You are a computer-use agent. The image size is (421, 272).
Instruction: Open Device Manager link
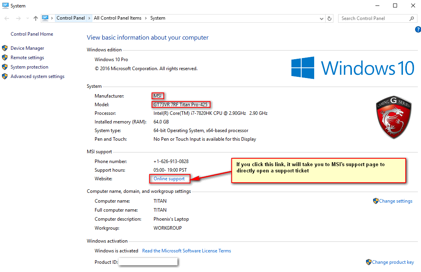coord(27,48)
